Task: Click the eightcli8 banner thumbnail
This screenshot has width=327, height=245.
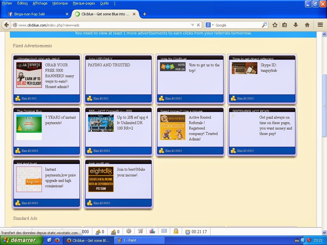Action: click(x=101, y=179)
